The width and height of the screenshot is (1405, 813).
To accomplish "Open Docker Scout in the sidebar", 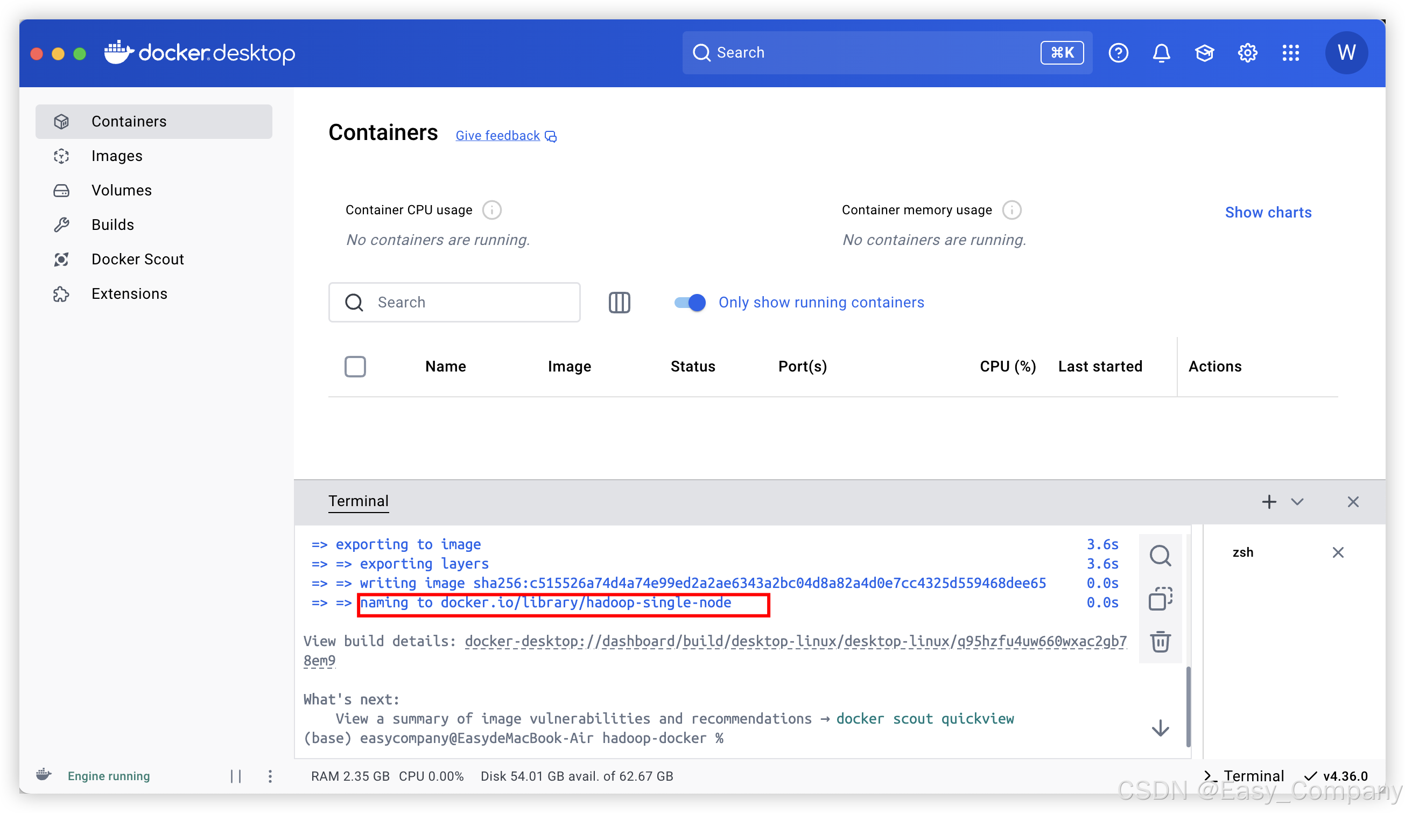I will (x=153, y=260).
